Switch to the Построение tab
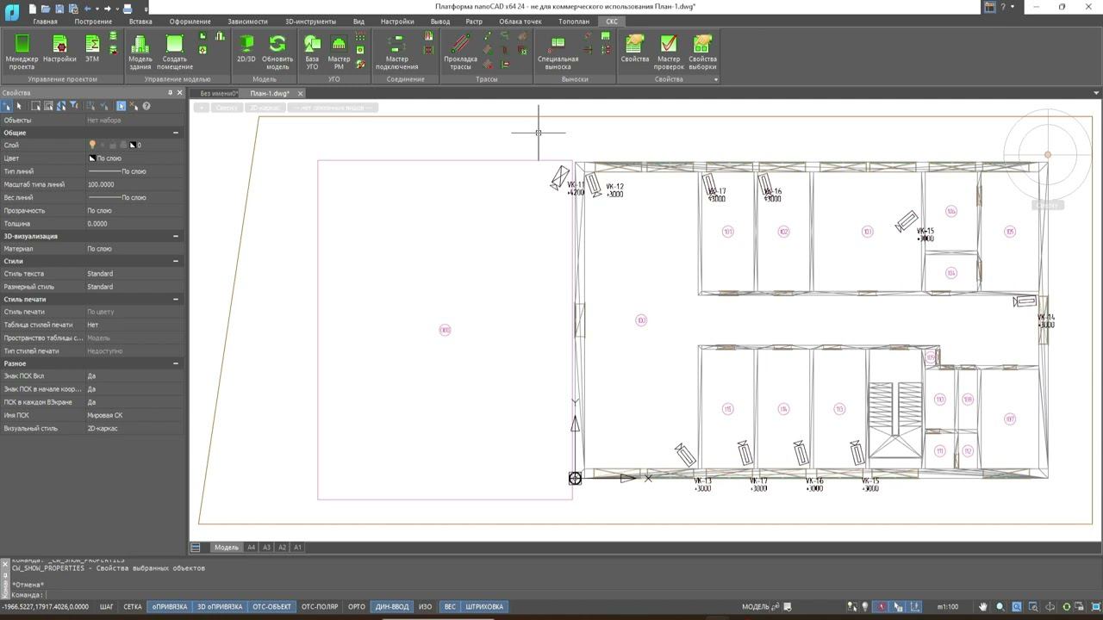 point(93,22)
